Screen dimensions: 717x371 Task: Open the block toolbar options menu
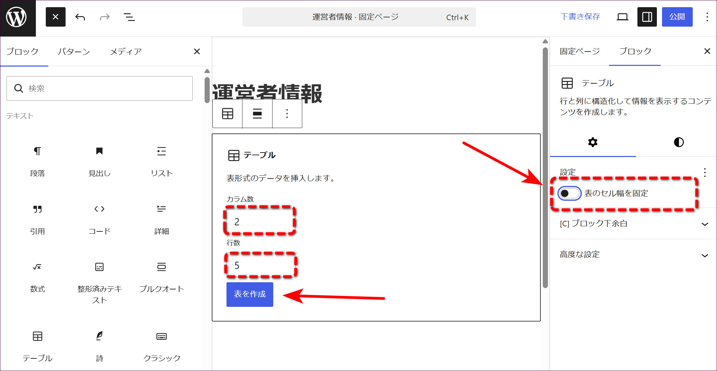287,114
